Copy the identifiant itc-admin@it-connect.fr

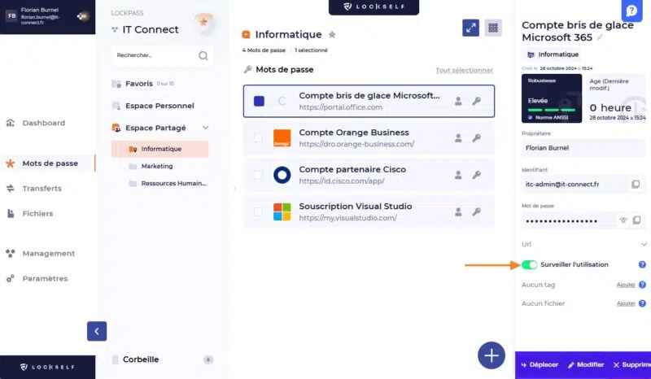point(636,184)
